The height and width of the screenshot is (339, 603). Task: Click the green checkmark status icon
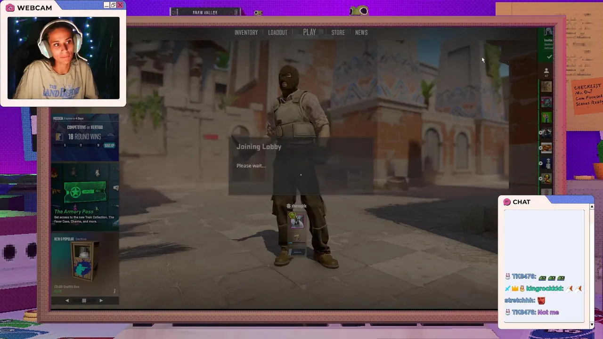click(549, 56)
